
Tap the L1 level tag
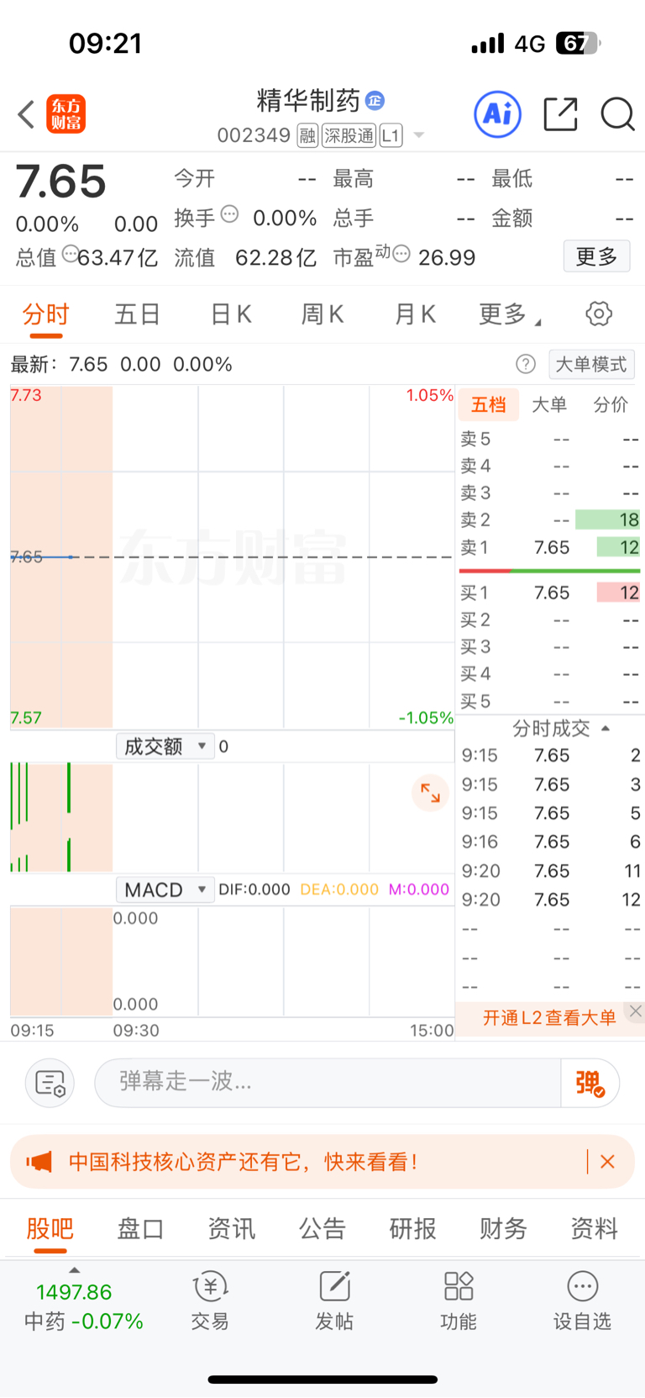pos(391,135)
